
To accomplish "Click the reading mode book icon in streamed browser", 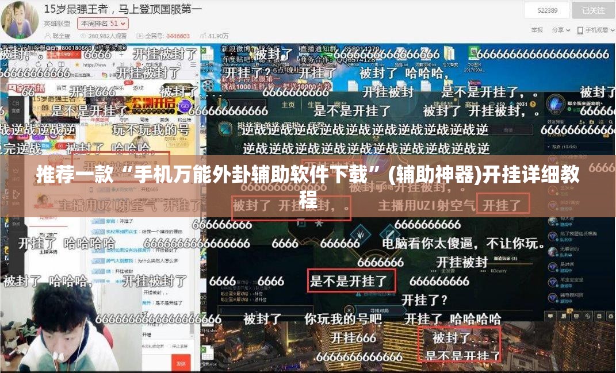I will tap(62, 64).
